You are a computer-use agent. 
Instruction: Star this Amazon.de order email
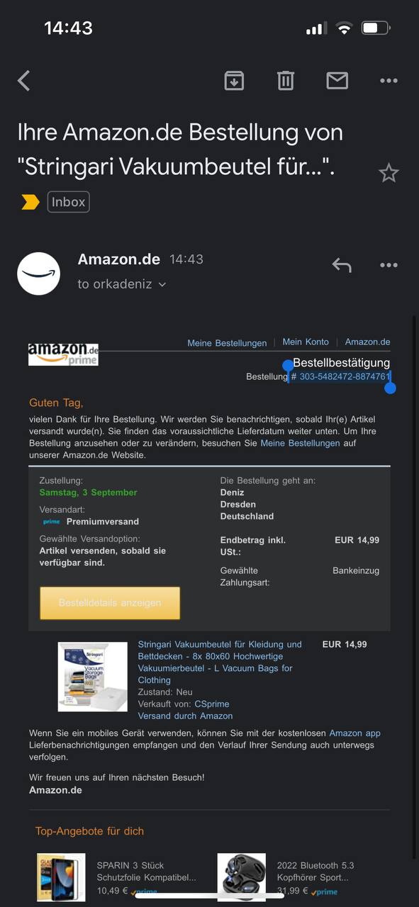[x=389, y=173]
